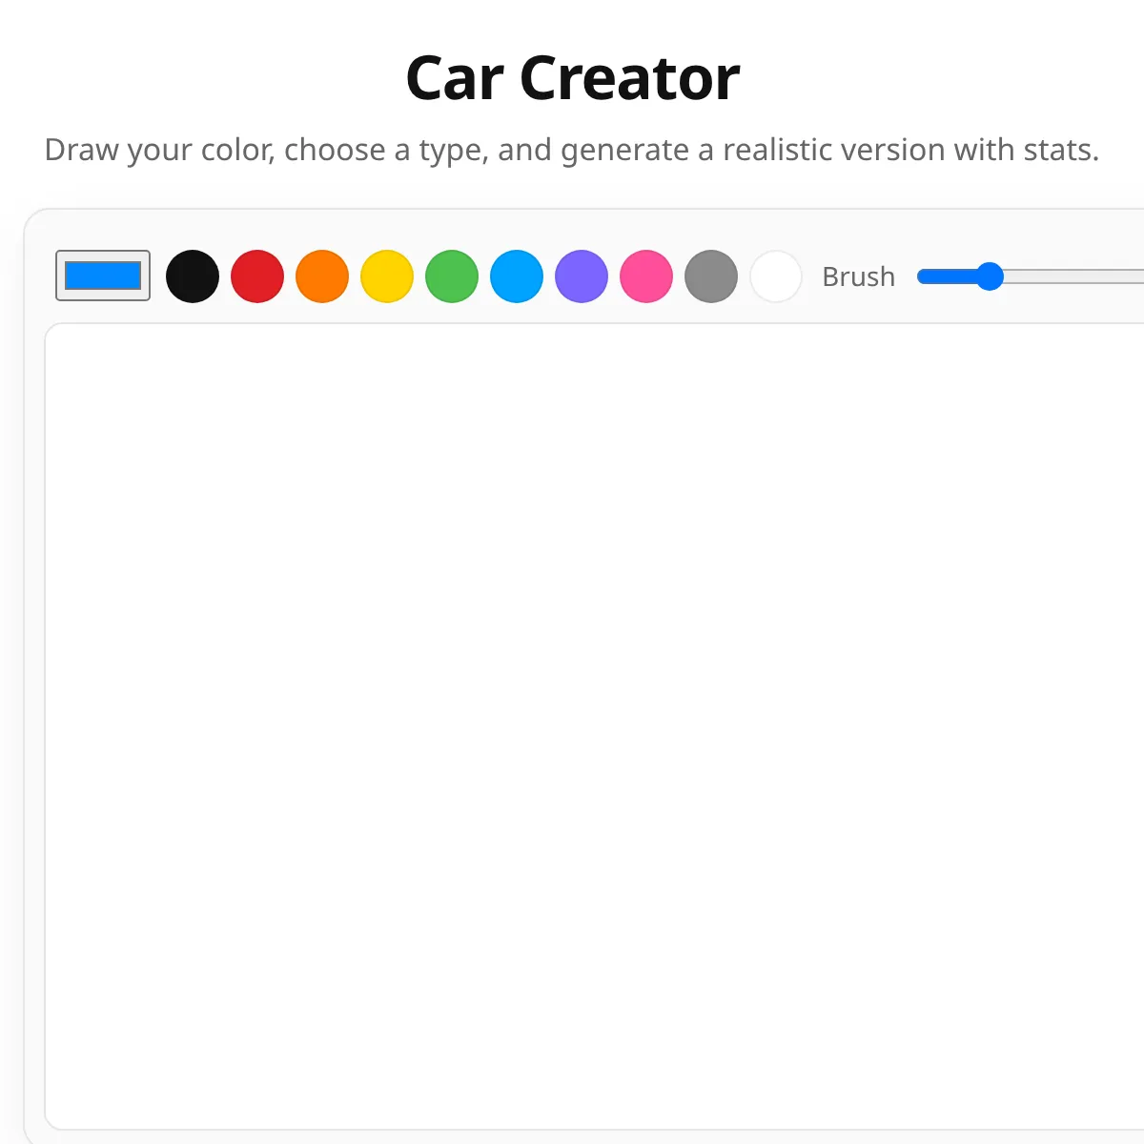The image size is (1144, 1144).
Task: Pick the sky blue color swatch
Action: point(517,276)
